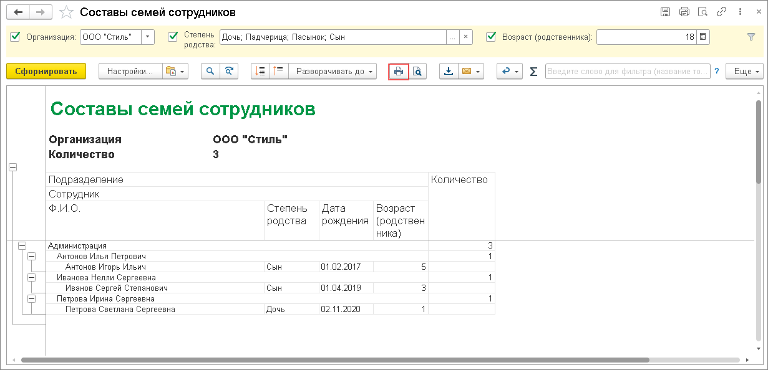This screenshot has width=768, height=370.
Task: Collapse the top-level report header group
Action: 13,167
